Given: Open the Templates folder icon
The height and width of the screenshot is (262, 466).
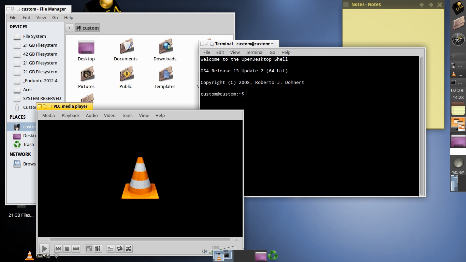Looking at the screenshot, I should click(165, 78).
